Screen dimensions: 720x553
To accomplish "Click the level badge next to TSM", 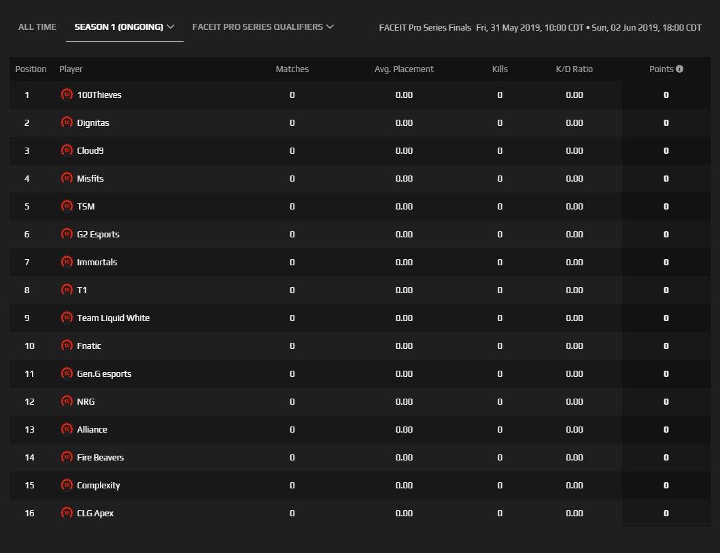I will coord(67,206).
